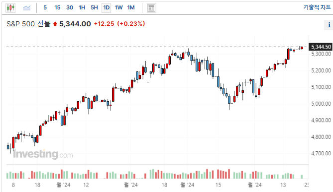Click the date label 15 on the axis
This screenshot has height=192, width=333.
[x=219, y=185]
